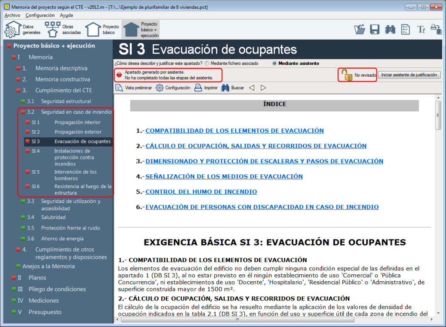
Task: Select 3.4 Salubridad in tree
Action: 53,217
